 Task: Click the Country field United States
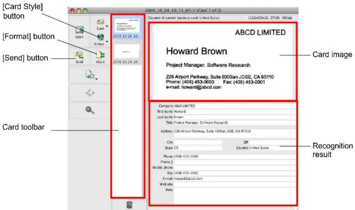click(272, 148)
